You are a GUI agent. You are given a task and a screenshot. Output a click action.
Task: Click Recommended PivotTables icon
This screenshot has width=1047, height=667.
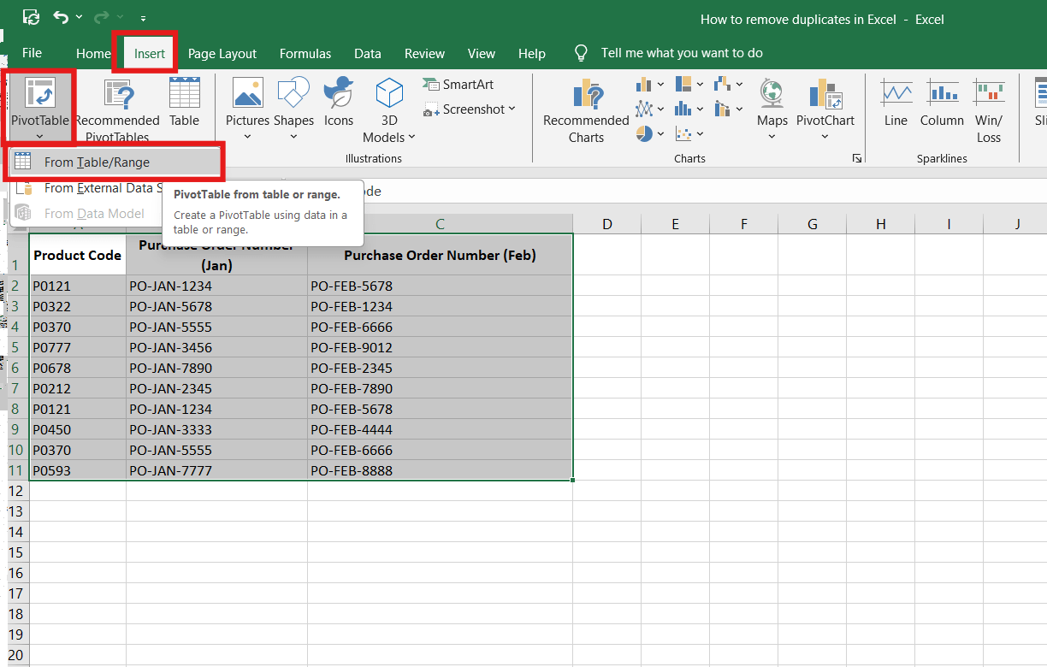[x=117, y=94]
